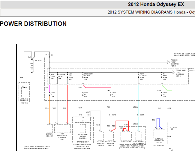Click the '2012 Honda Odyssey EX' title
195x151 pixels.
[x=156, y=5]
